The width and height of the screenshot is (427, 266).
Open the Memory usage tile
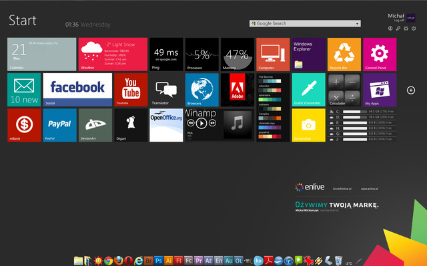[x=238, y=55]
